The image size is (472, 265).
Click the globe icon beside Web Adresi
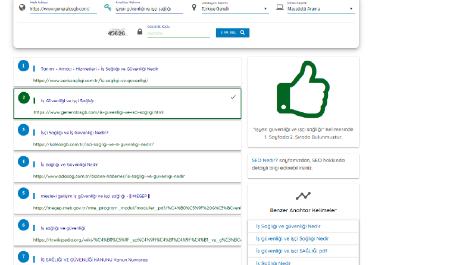point(22,7)
